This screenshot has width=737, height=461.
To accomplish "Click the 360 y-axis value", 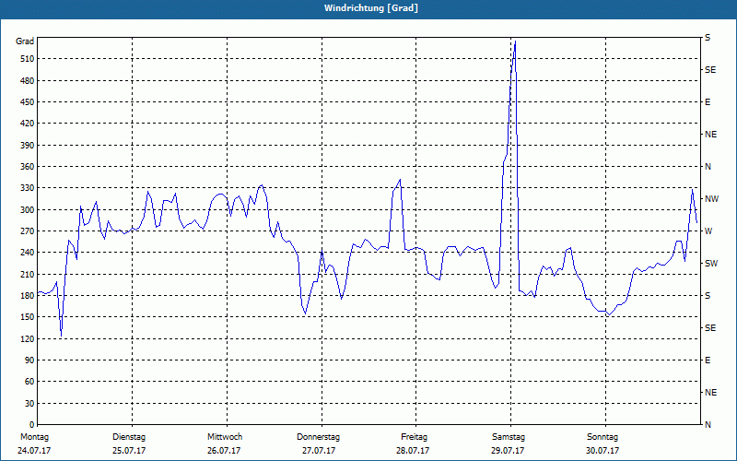I will point(28,167).
